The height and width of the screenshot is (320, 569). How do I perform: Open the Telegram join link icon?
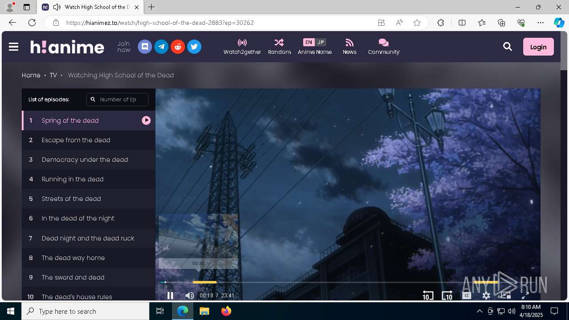tap(161, 47)
